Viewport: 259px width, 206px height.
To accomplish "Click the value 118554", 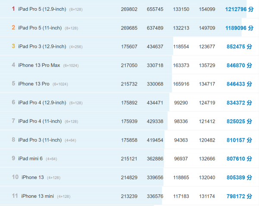I will pos(181,47).
